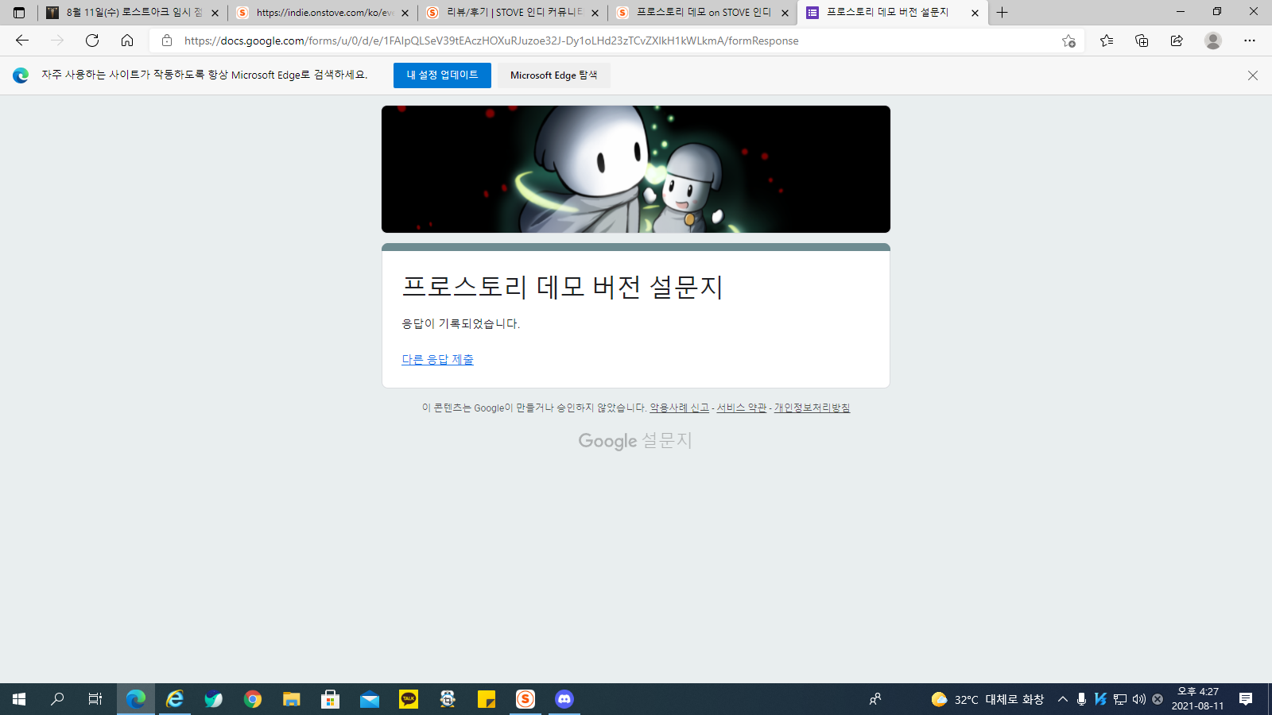Click 다른 응답 제출 link
This screenshot has width=1272, height=715.
click(x=437, y=360)
